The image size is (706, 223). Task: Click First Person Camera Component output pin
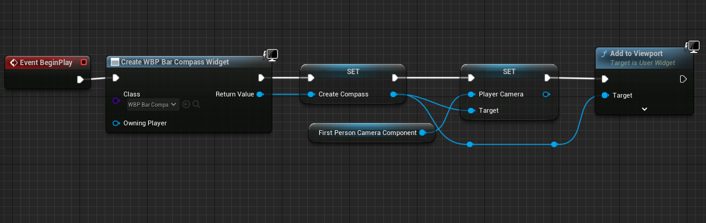(x=422, y=133)
